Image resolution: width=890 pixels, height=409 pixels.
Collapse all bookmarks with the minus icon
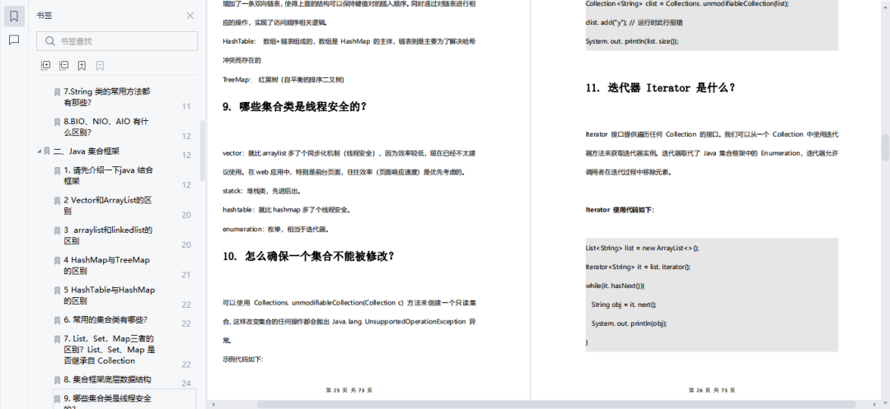[x=63, y=66]
